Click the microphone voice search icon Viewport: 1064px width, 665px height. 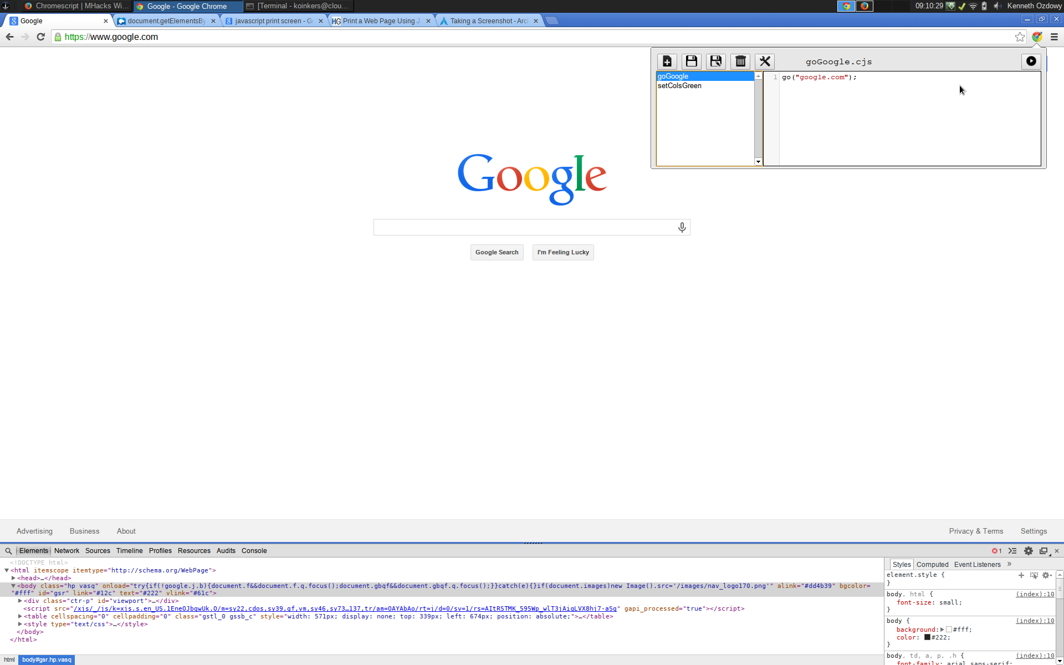[x=682, y=227]
